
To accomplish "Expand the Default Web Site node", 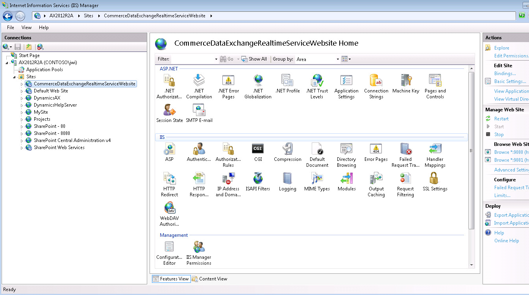I will click(22, 91).
